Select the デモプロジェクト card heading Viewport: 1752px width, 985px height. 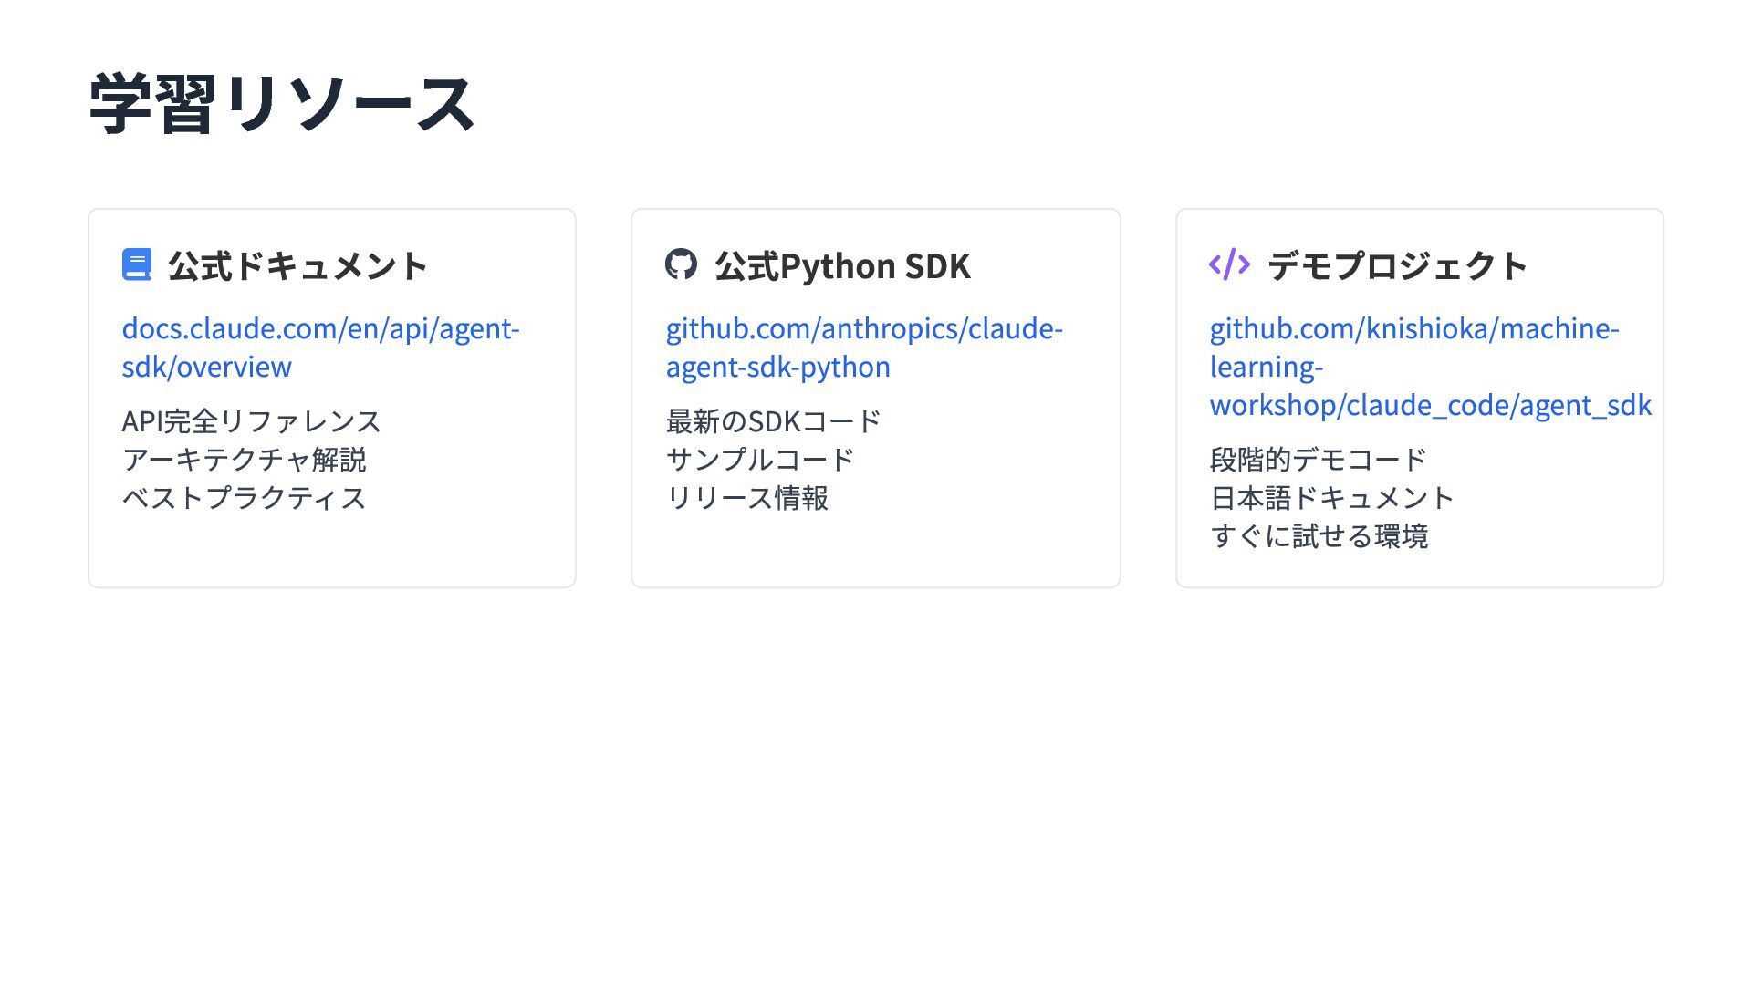(x=1397, y=266)
